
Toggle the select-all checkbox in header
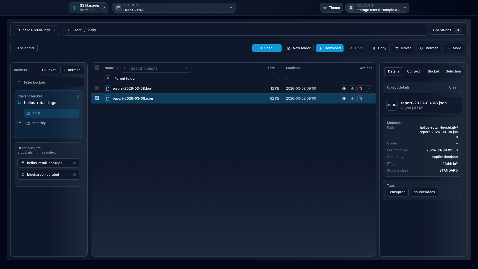[x=97, y=67]
